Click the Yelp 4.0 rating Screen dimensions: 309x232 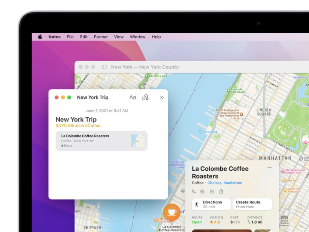point(215,222)
